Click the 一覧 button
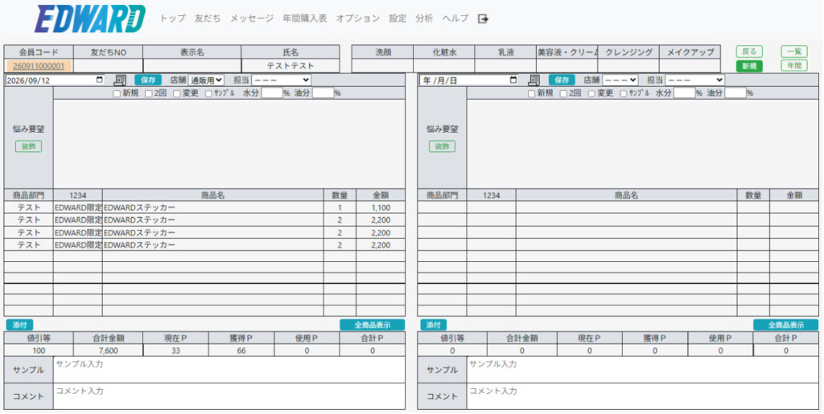Viewport: 824px width, 414px height. (794, 51)
